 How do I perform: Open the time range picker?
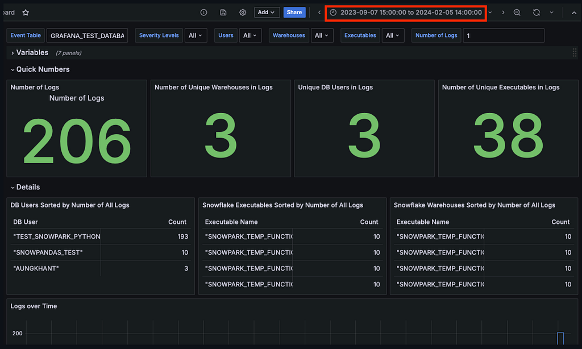pyautogui.click(x=406, y=13)
